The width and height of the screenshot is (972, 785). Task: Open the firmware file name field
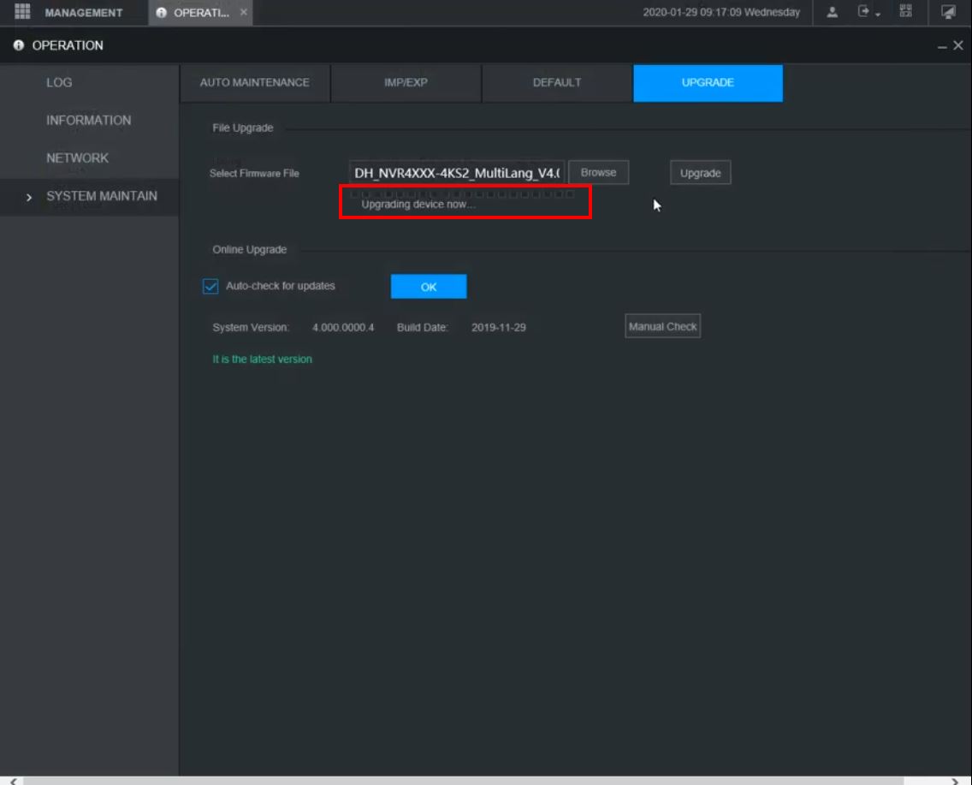457,172
